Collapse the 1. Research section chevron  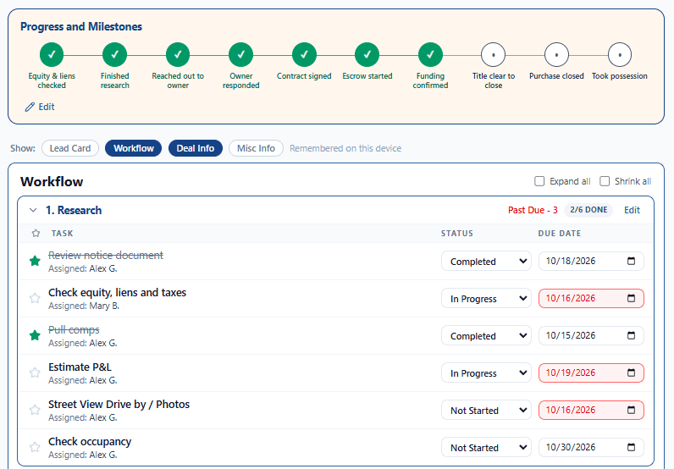[33, 210]
